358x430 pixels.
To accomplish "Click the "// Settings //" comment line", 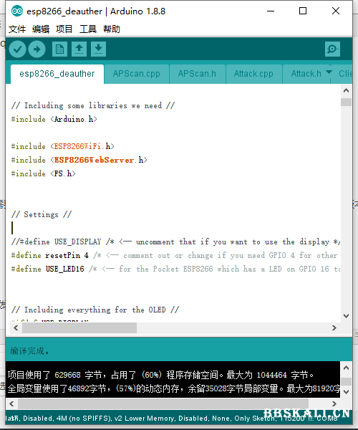I will 42,214.
